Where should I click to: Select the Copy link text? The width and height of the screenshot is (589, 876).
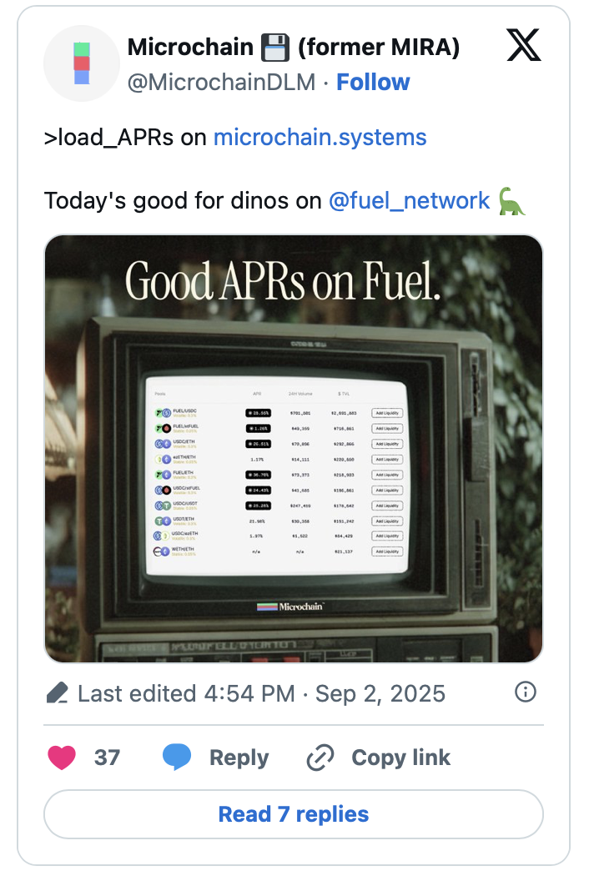pyautogui.click(x=400, y=758)
